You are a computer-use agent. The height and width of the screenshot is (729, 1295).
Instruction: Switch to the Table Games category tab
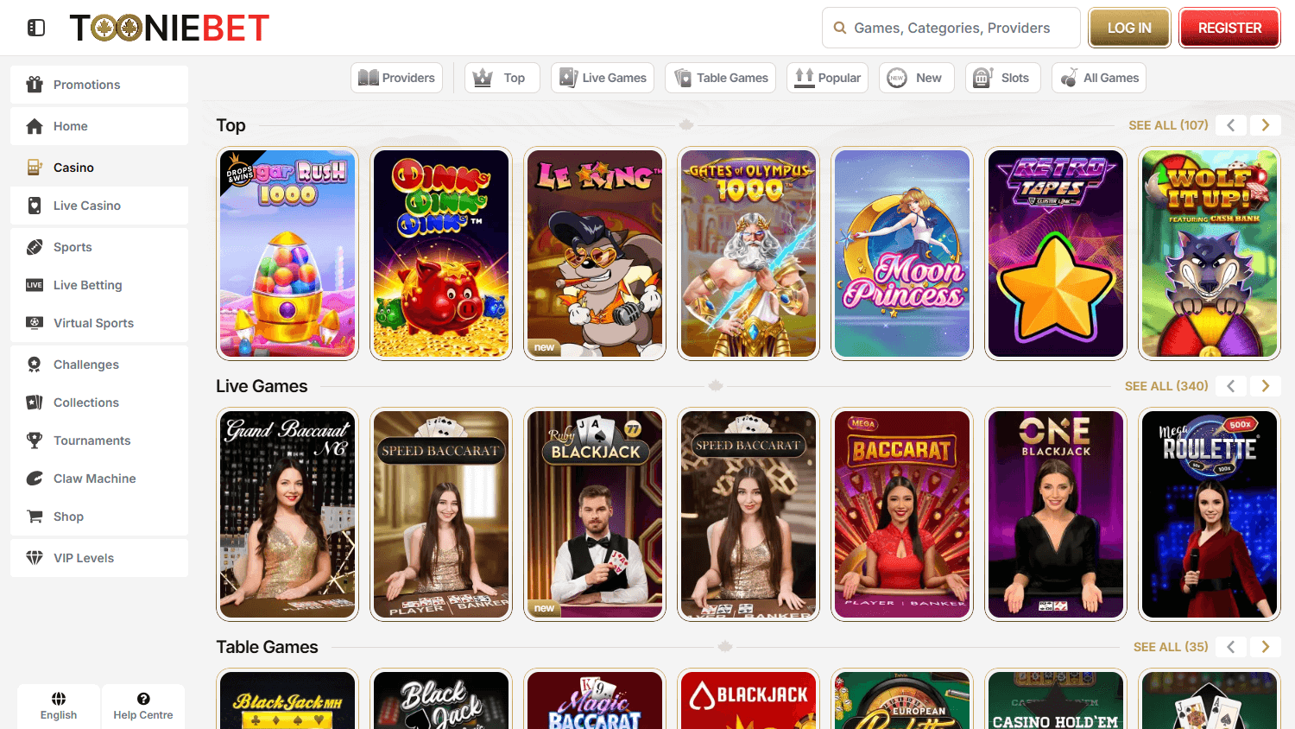(720, 77)
